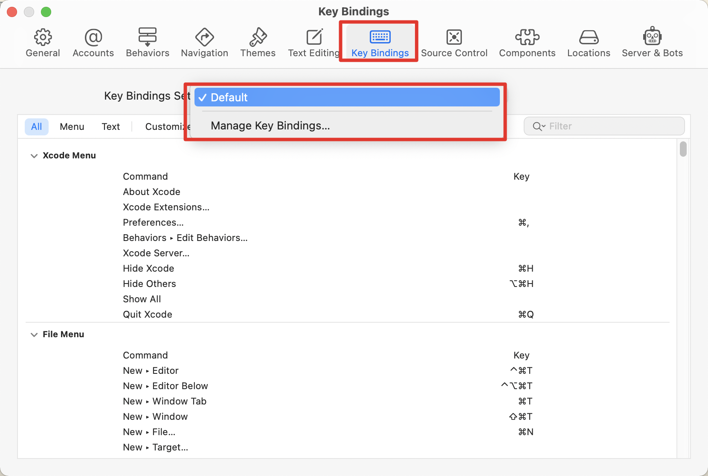
Task: Click the vertical scrollbar thumb
Action: click(x=683, y=149)
